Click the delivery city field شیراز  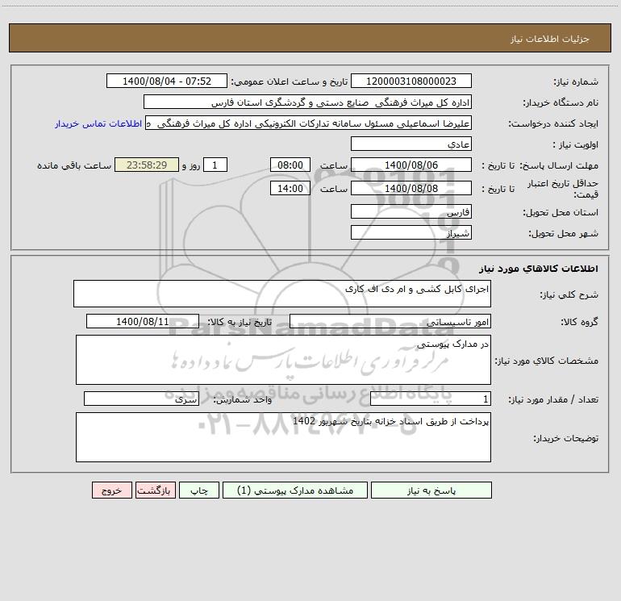[411, 232]
